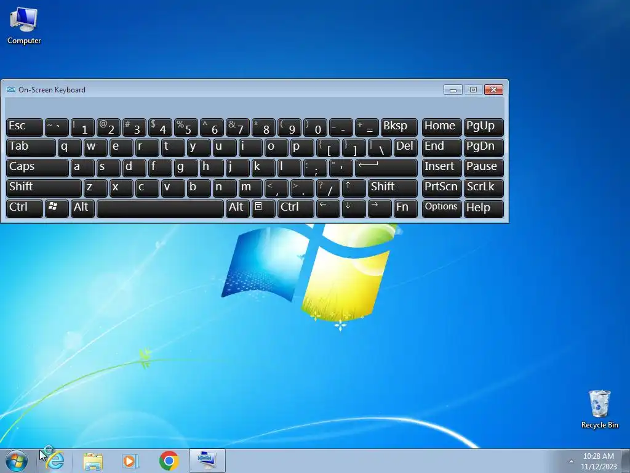
Task: Tap the slash question mark key
Action: coord(328,188)
